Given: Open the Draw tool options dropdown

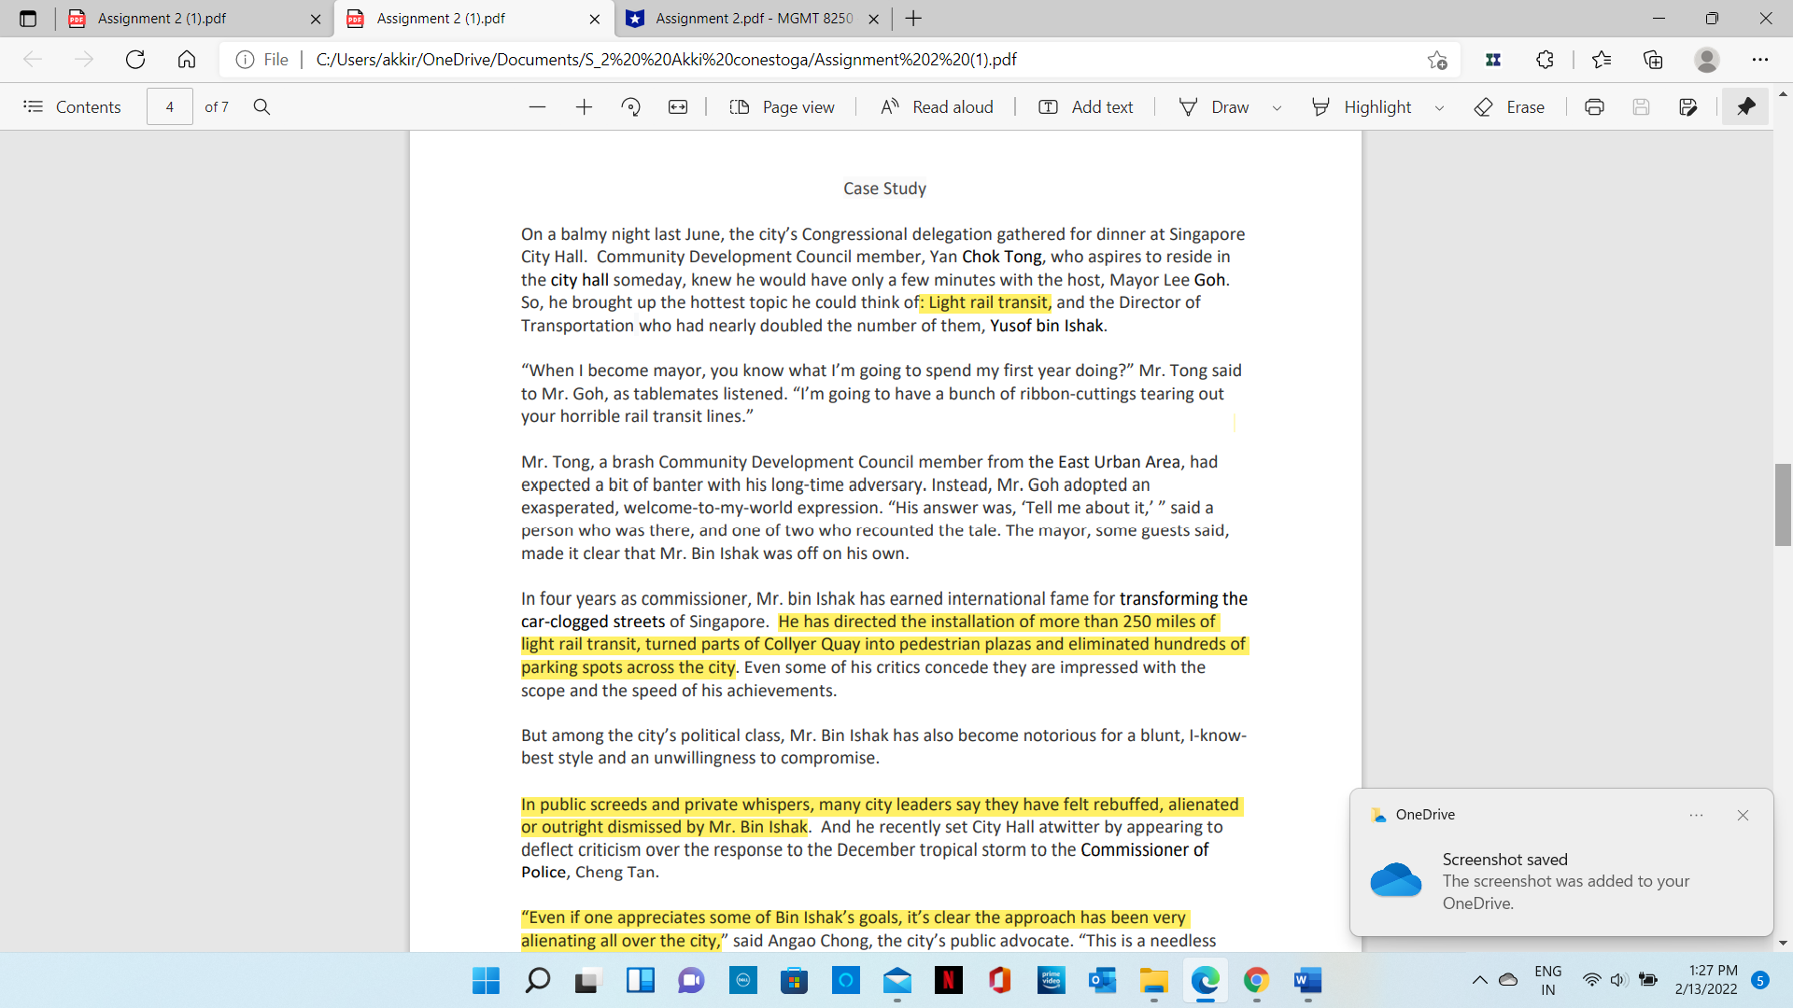Looking at the screenshot, I should tap(1278, 106).
